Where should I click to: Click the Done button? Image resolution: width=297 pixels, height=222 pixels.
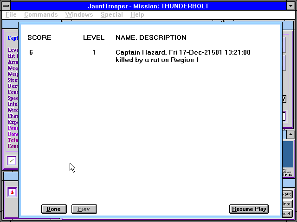tap(54, 209)
